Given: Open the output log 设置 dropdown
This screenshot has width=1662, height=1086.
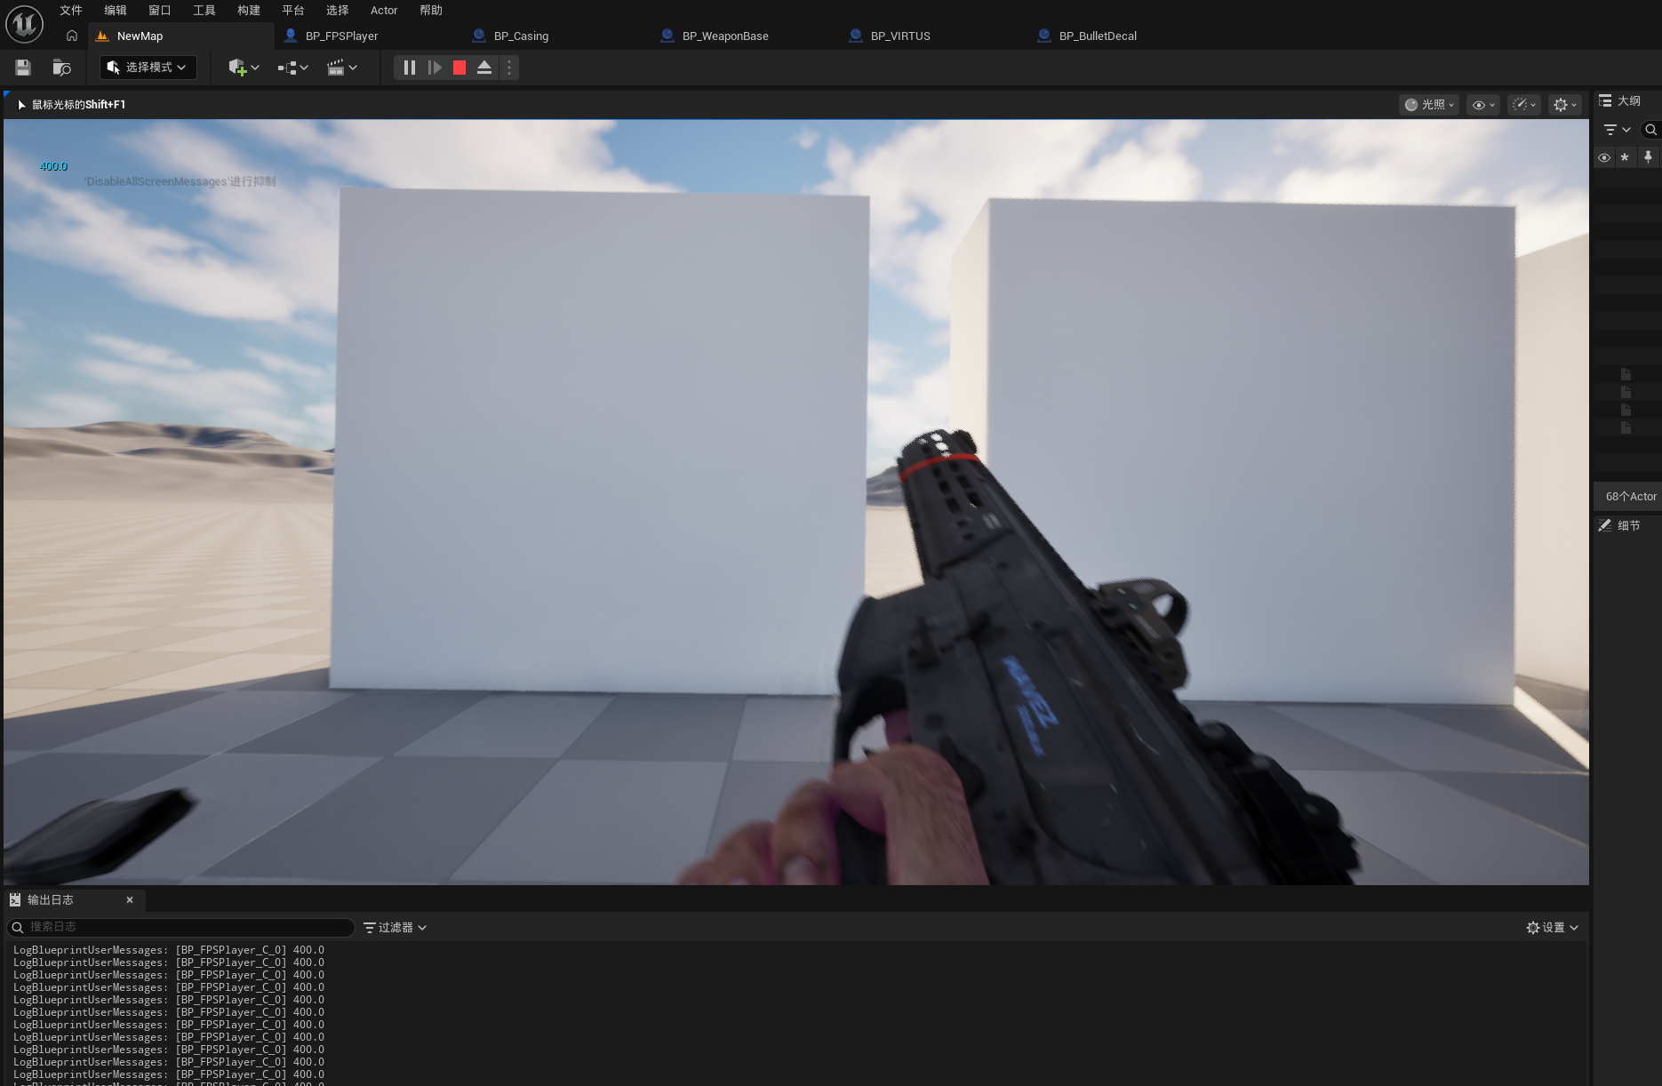Looking at the screenshot, I should point(1553,927).
